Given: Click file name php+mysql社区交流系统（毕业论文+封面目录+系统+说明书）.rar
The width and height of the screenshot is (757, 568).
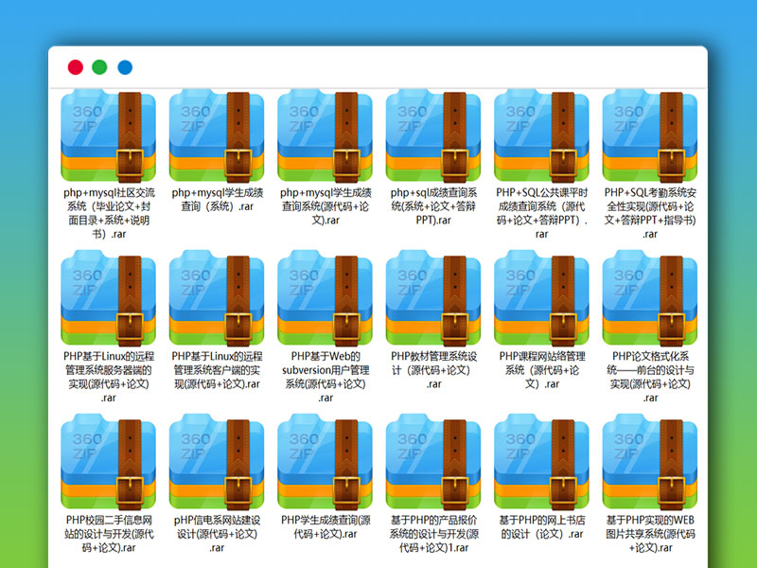Looking at the screenshot, I should [x=109, y=213].
